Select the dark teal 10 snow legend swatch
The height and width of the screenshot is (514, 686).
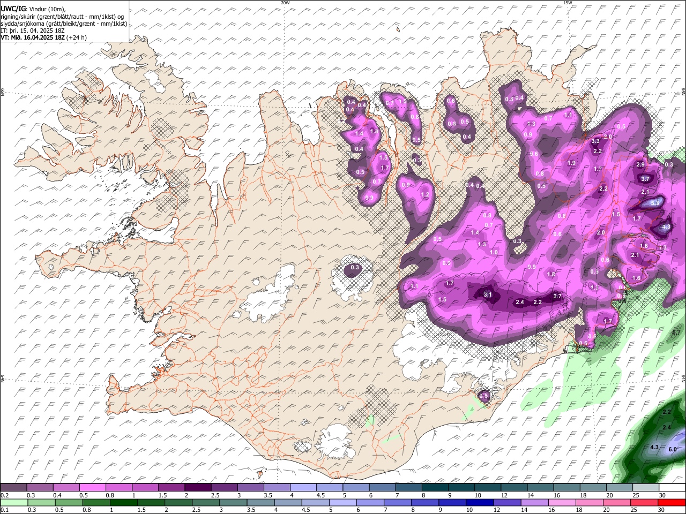[x=488, y=488]
